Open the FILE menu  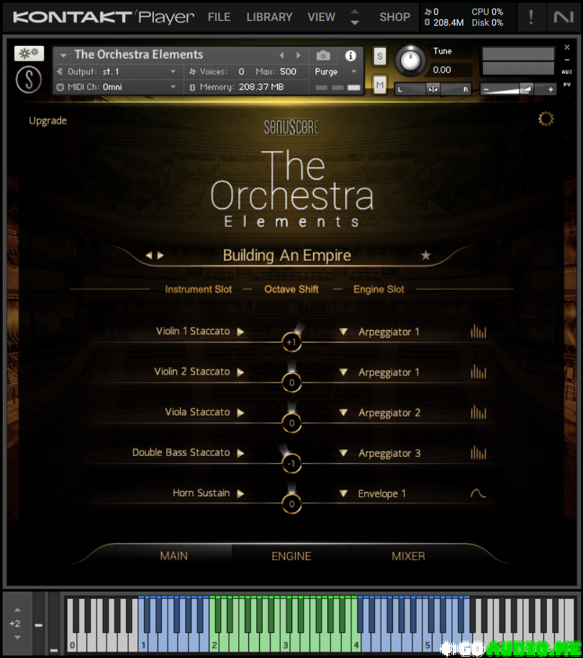pos(219,17)
